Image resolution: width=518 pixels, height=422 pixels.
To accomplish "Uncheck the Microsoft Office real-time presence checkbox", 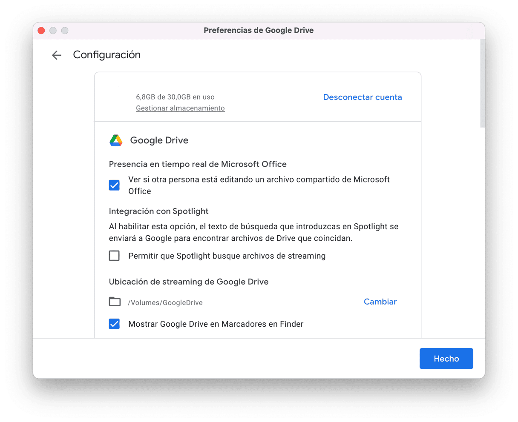I will pos(114,185).
